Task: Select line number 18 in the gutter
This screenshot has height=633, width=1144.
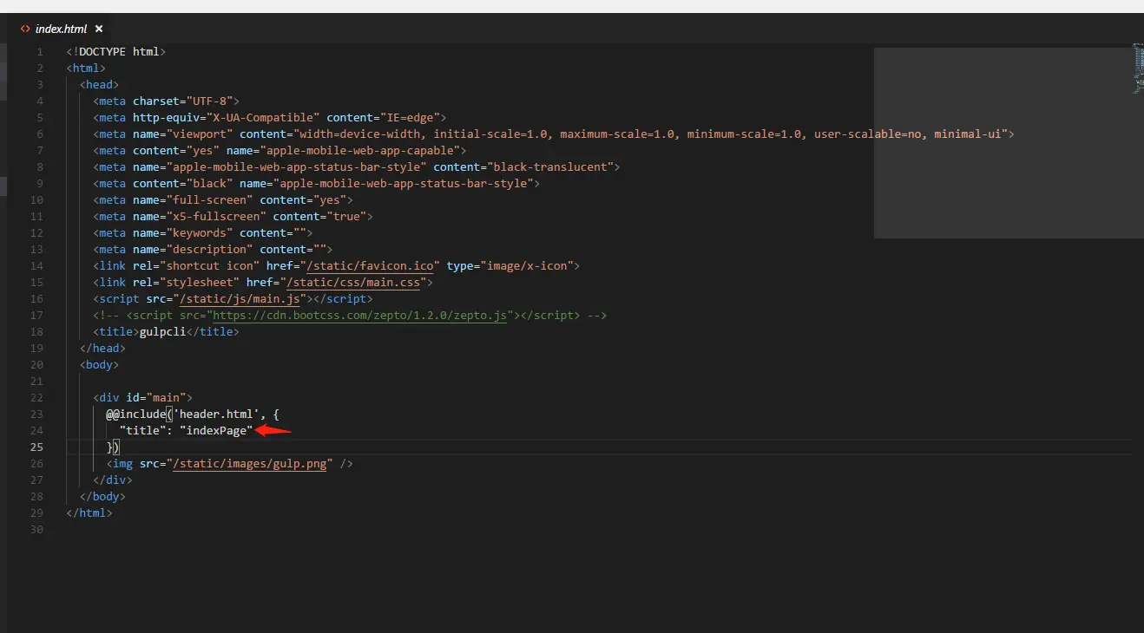Action: [36, 331]
